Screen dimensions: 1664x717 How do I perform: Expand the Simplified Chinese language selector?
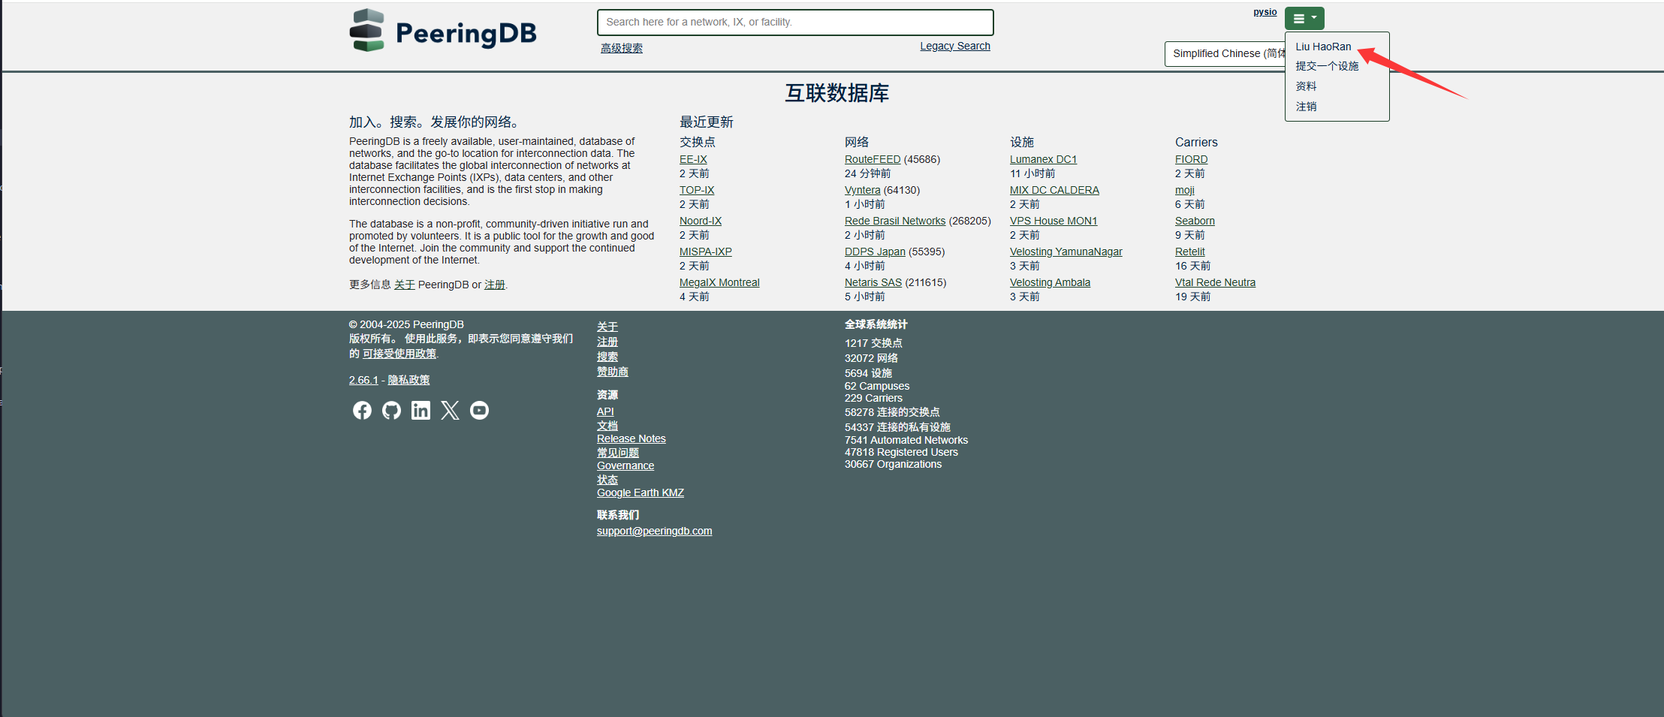pyautogui.click(x=1225, y=53)
